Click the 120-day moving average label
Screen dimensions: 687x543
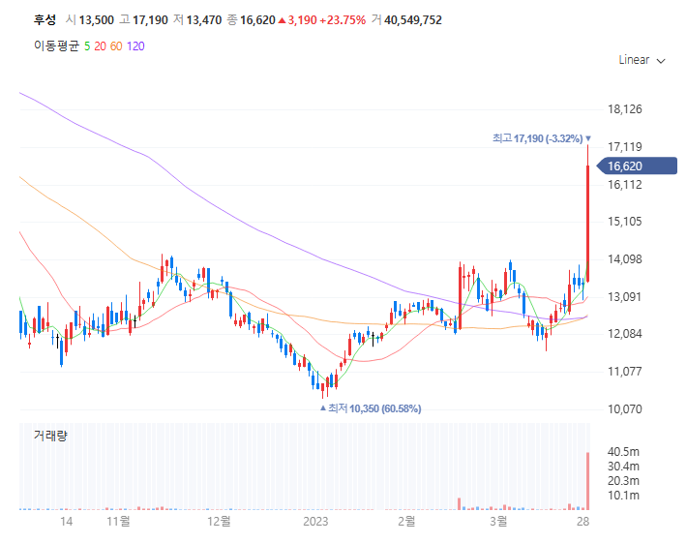[x=135, y=46]
